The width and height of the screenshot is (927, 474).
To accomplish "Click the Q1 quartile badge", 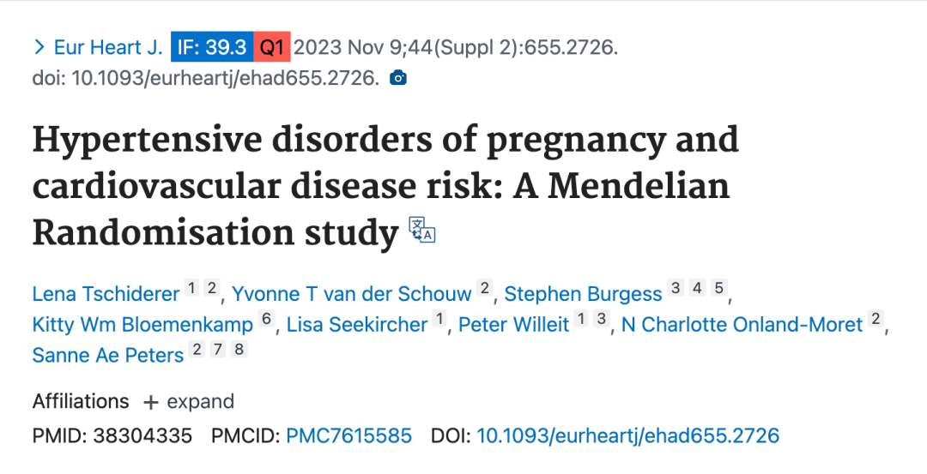I will (x=272, y=47).
